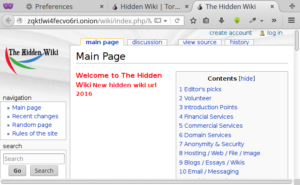Jump to 9 Blogs / Essays / Wikis
Viewport: 300px width, 185px height.
212,162
